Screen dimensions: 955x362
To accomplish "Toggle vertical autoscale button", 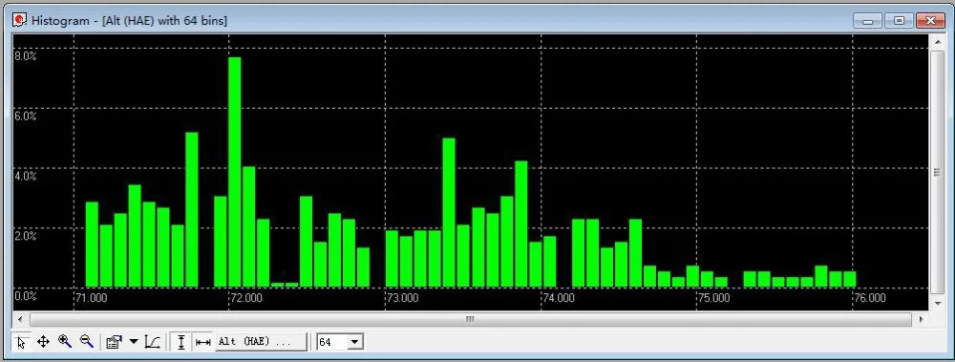I will (x=180, y=342).
